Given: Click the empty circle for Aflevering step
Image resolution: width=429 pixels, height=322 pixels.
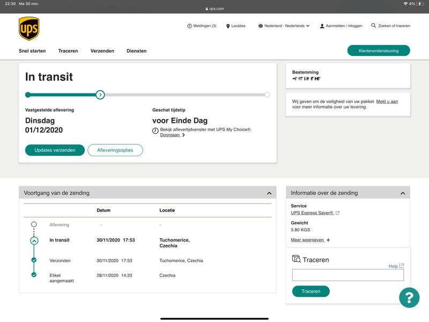Looking at the screenshot, I should click(34, 224).
